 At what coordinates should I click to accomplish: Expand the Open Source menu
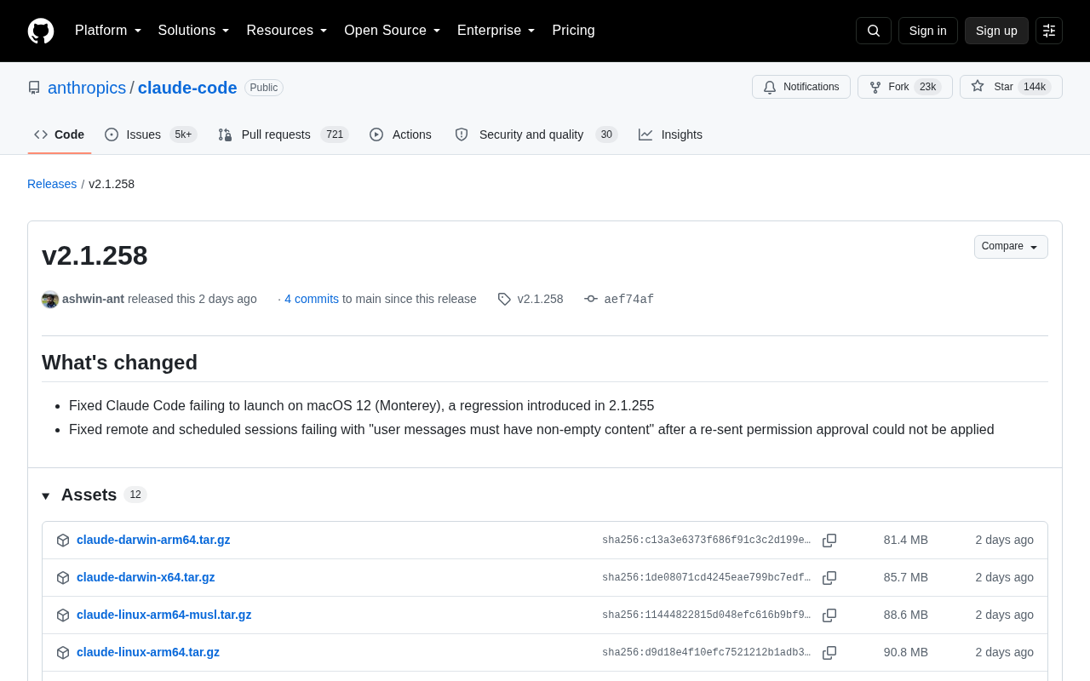(393, 31)
